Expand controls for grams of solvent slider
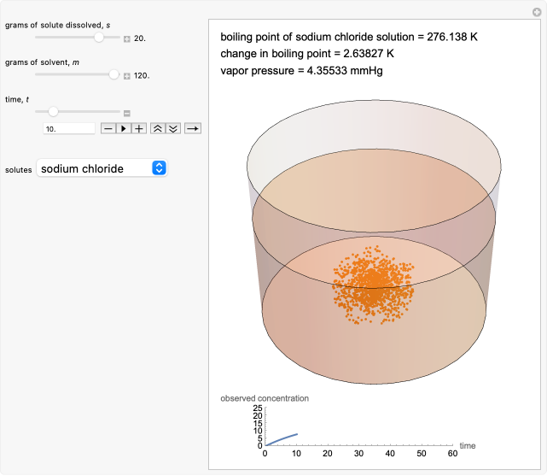The height and width of the screenshot is (476, 547). coord(127,75)
